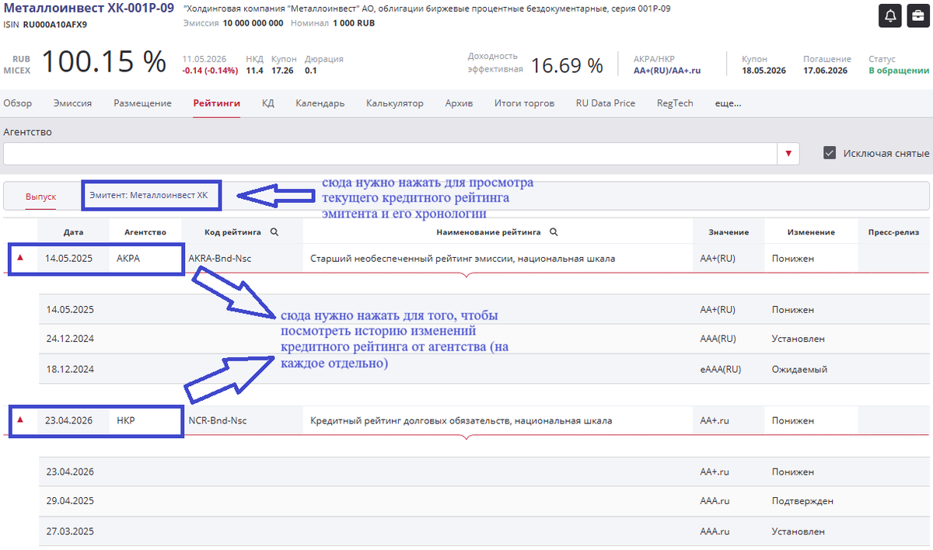This screenshot has height=550, width=933.
Task: Click the notification bell icon
Action: point(889,16)
